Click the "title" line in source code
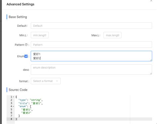The image size is (157, 124). 30,103
